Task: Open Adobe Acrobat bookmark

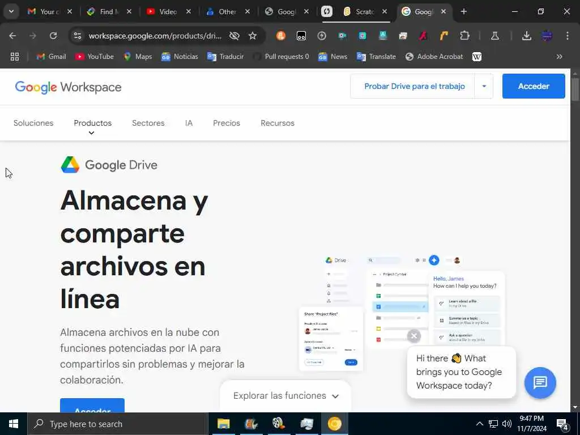Action: click(434, 57)
